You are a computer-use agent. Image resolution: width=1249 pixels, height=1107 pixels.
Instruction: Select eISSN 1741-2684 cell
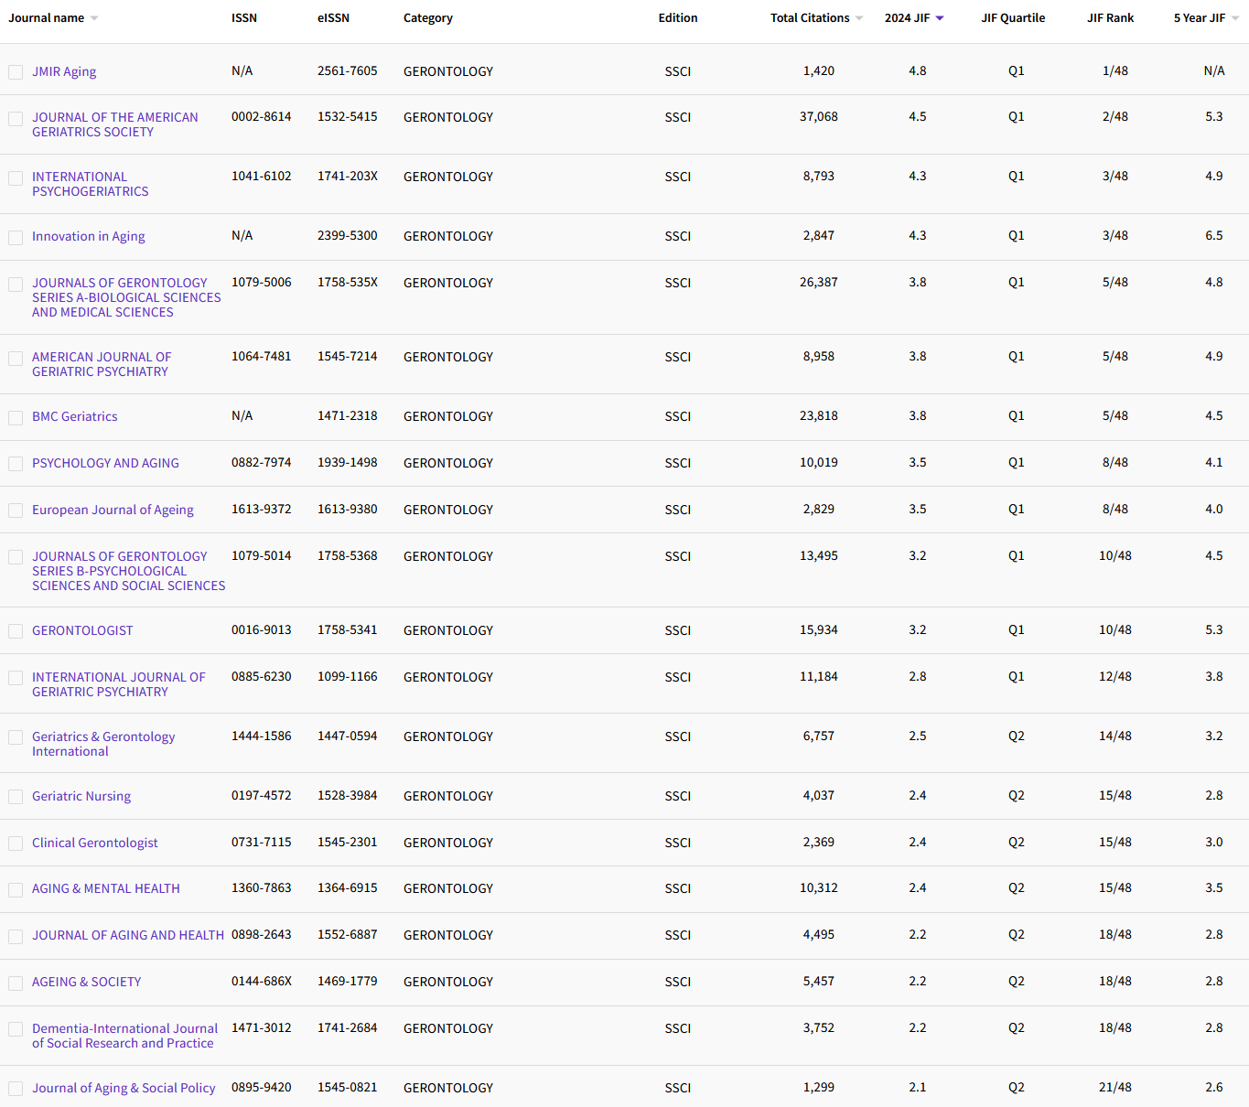[348, 1028]
